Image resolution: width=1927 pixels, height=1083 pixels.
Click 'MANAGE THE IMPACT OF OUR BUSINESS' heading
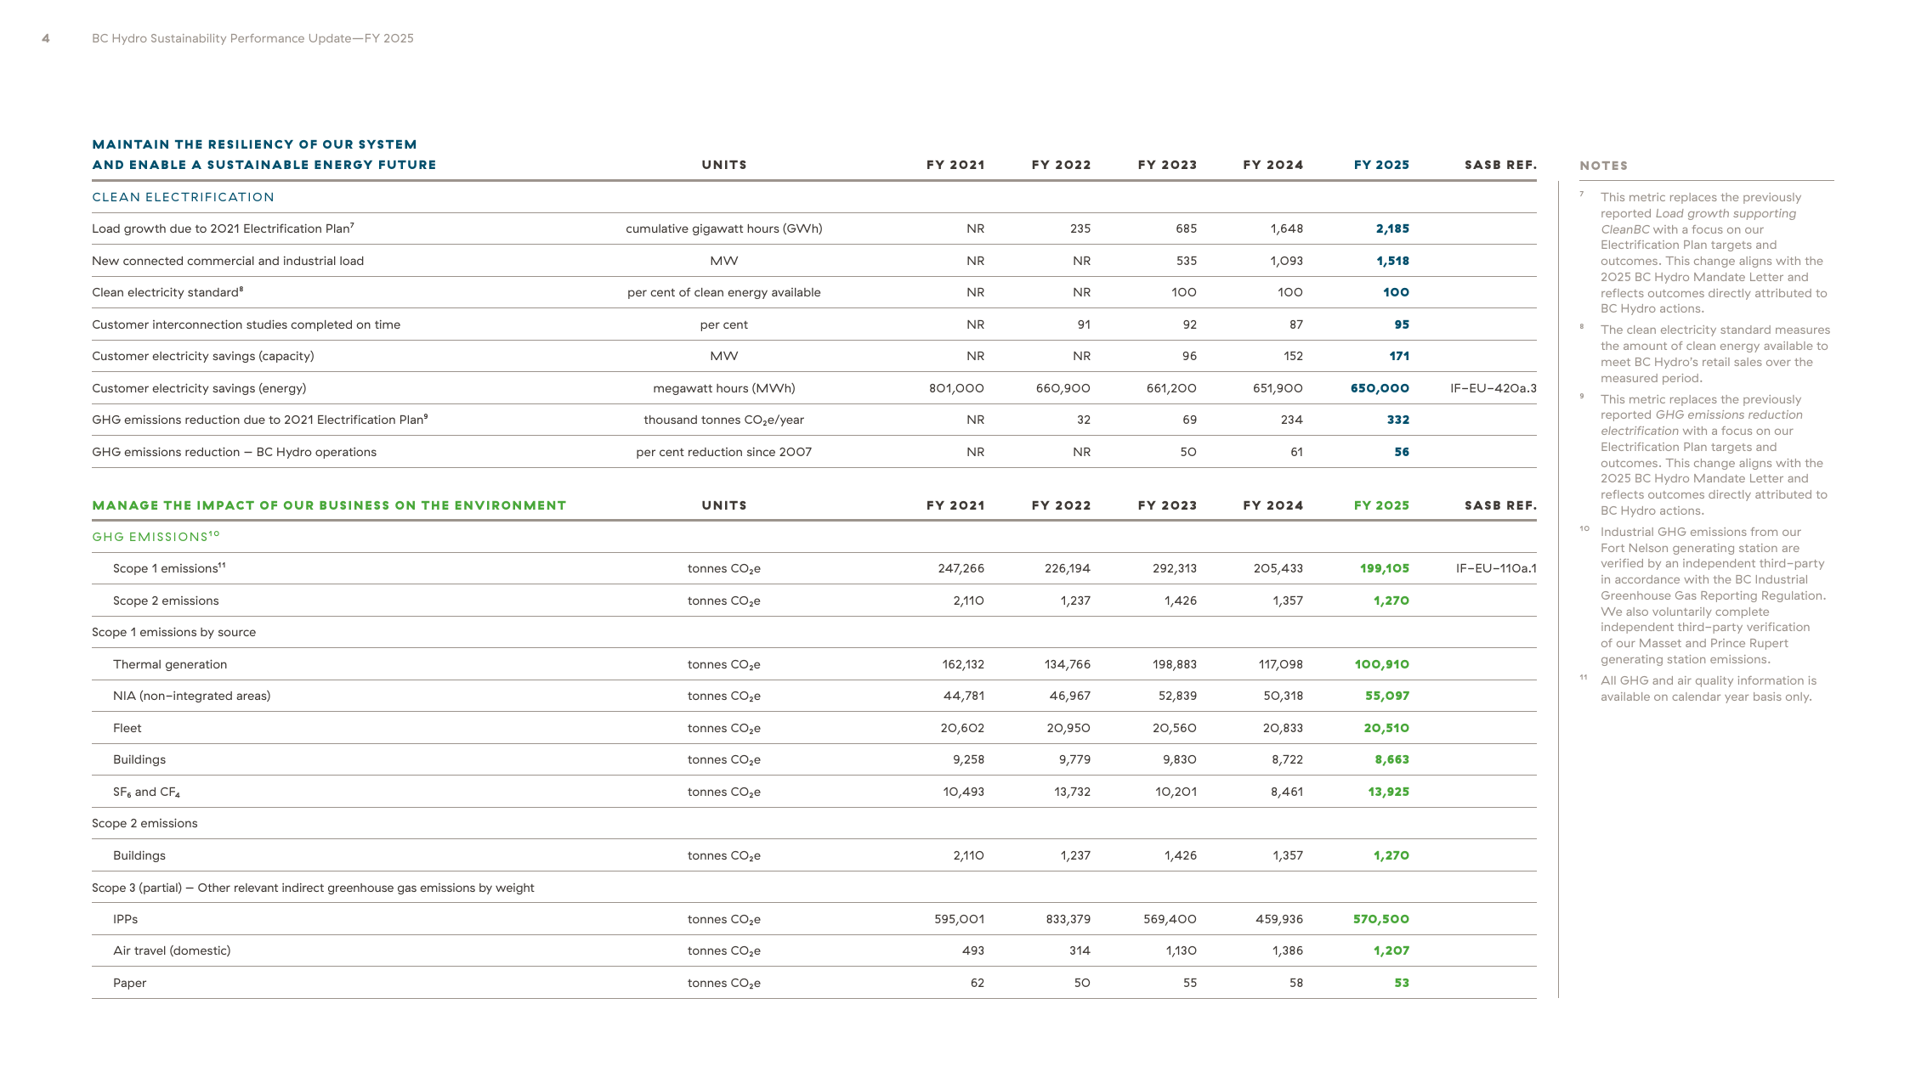pyautogui.click(x=329, y=505)
